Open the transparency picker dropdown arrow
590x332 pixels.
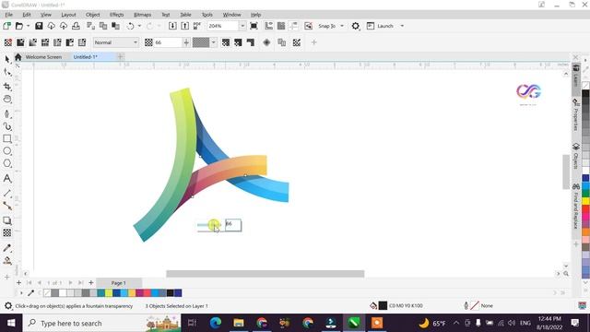(x=213, y=42)
